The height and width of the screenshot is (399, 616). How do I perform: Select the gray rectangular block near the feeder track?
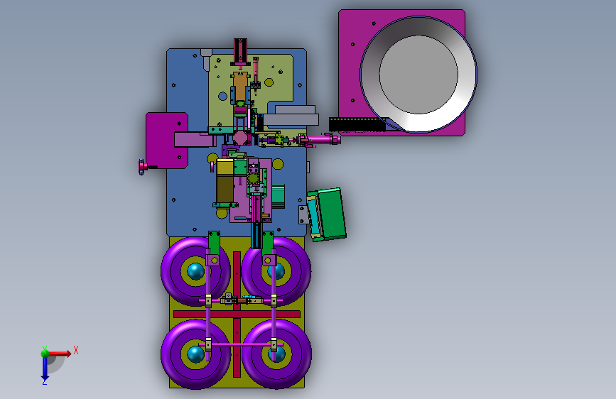pos(291,119)
